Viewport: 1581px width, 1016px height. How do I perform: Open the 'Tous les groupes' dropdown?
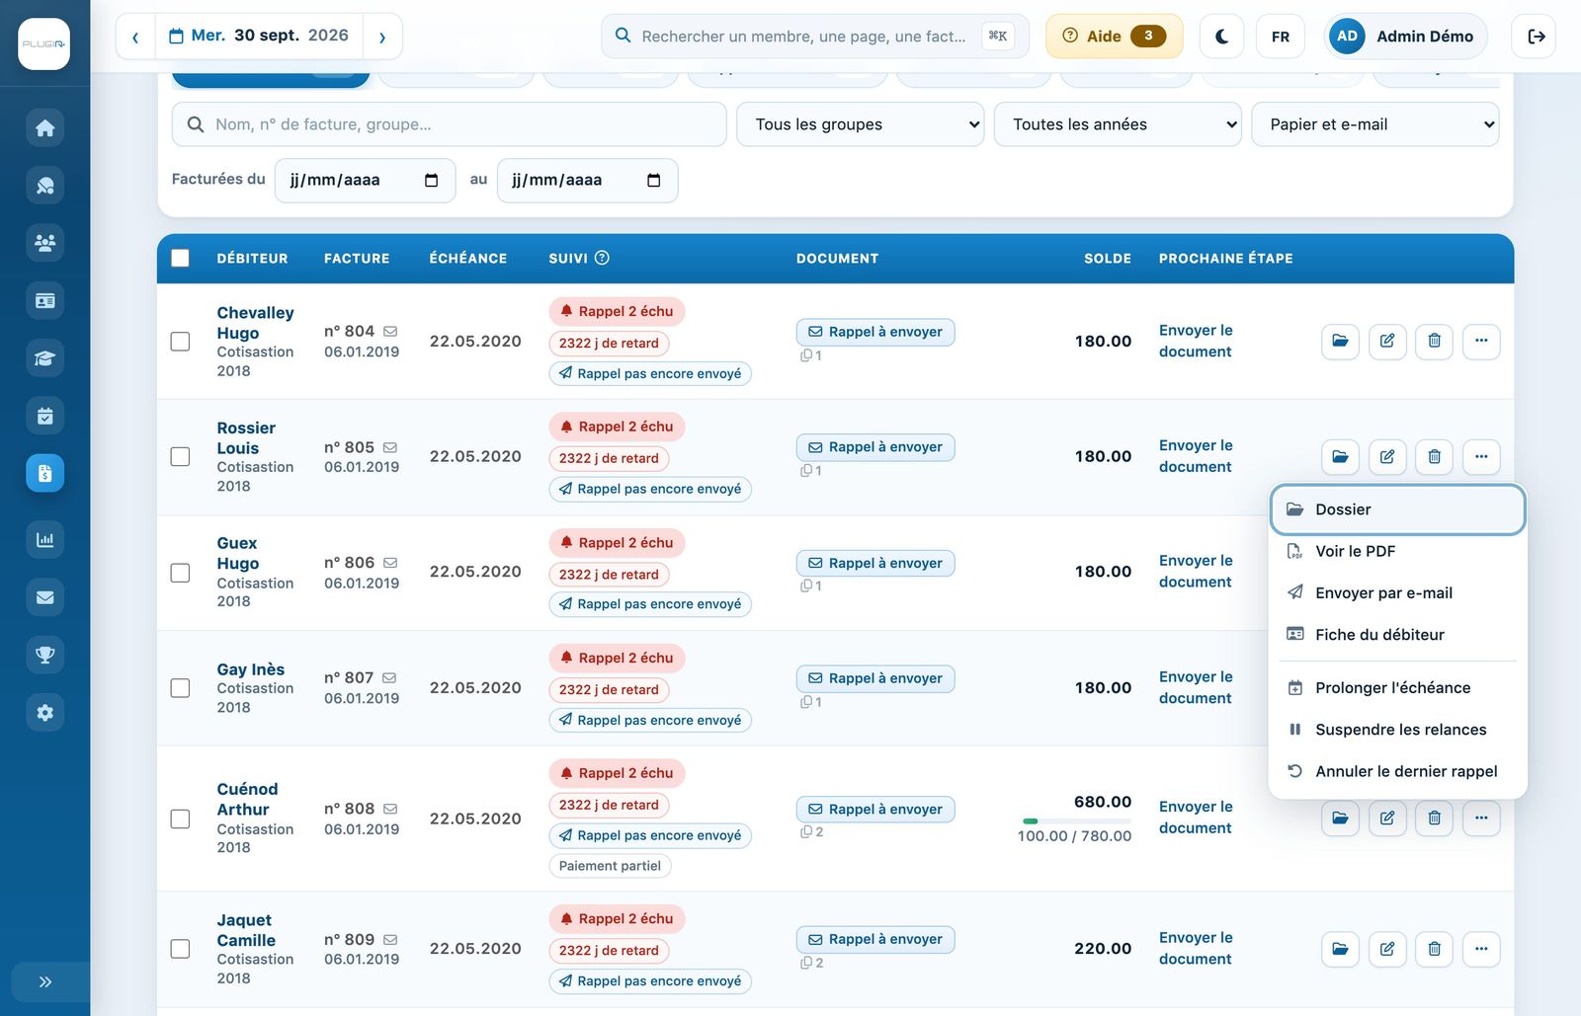[860, 124]
